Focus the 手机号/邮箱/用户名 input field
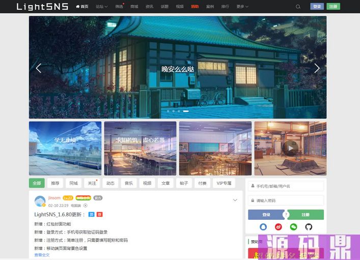The height and width of the screenshot is (260, 360). pos(286,186)
